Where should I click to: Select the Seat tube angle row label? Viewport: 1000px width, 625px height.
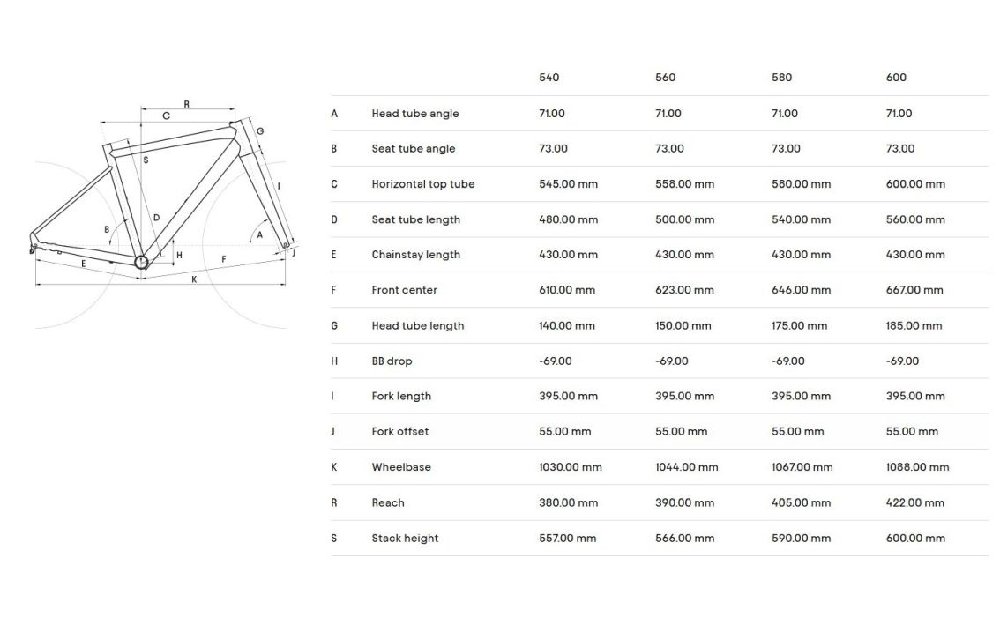(x=413, y=149)
